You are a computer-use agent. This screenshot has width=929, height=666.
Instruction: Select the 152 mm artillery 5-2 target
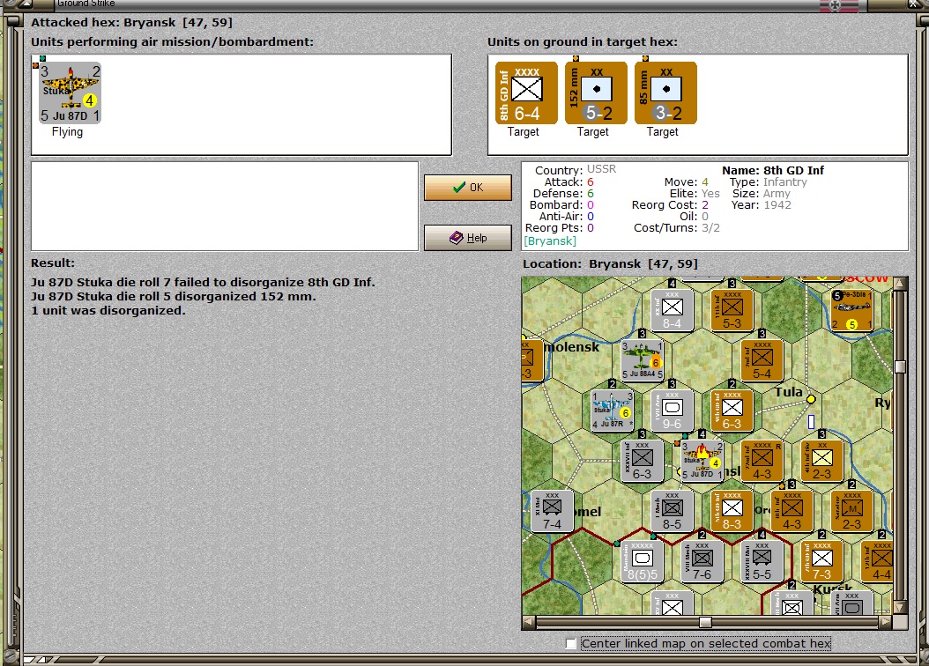596,93
